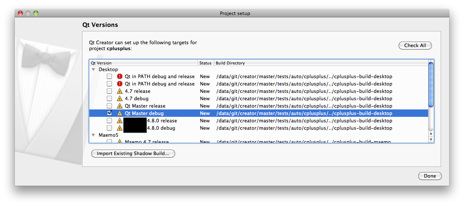Click the warning icon on the 4.8.0 debug row
464x206 pixels.
[119, 128]
